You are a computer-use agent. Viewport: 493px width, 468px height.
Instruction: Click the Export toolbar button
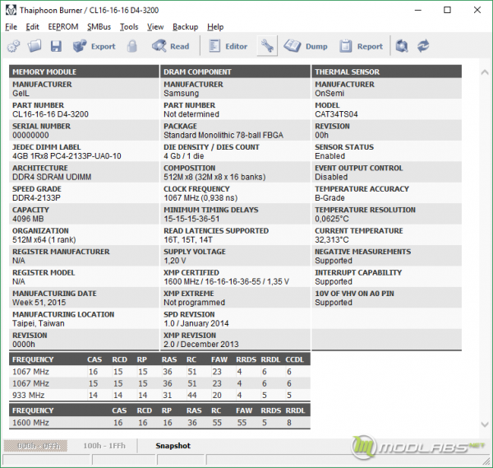pyautogui.click(x=94, y=47)
